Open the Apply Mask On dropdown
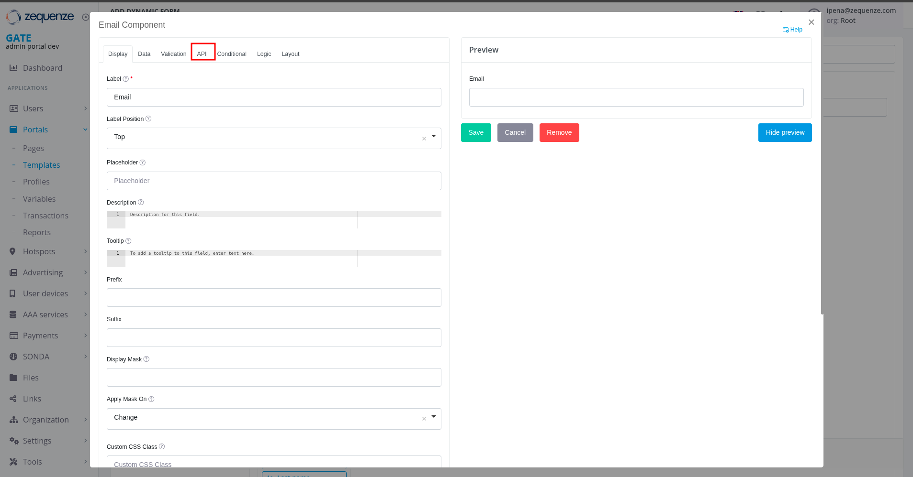The height and width of the screenshot is (477, 913). click(434, 417)
